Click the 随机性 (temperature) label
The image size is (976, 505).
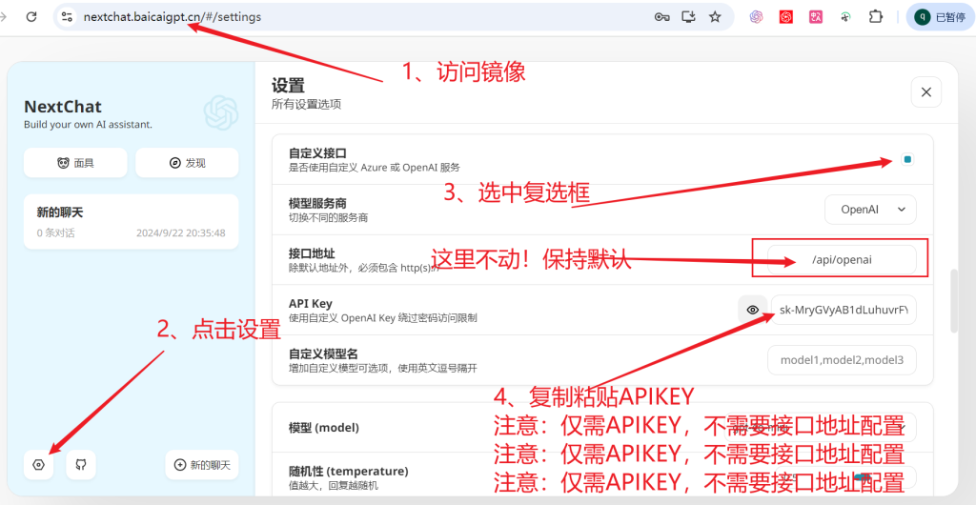point(349,471)
